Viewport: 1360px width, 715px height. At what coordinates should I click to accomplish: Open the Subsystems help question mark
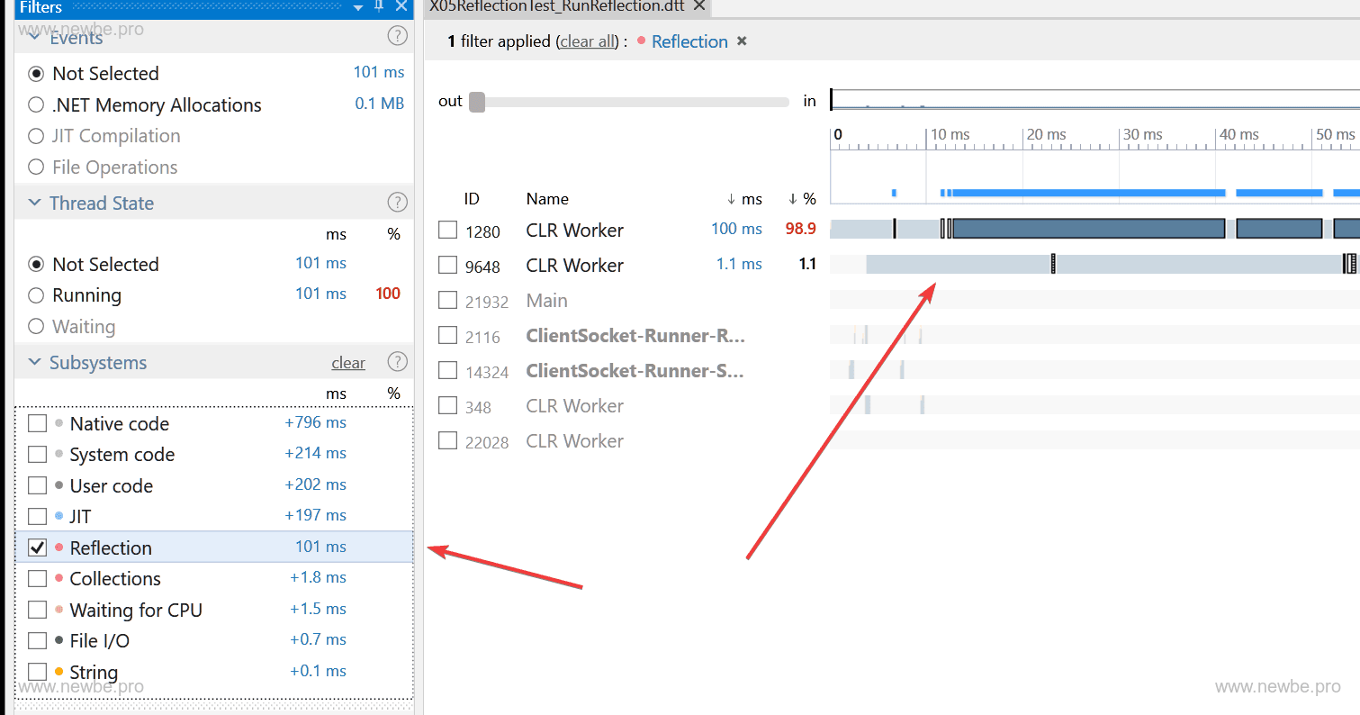(x=397, y=362)
